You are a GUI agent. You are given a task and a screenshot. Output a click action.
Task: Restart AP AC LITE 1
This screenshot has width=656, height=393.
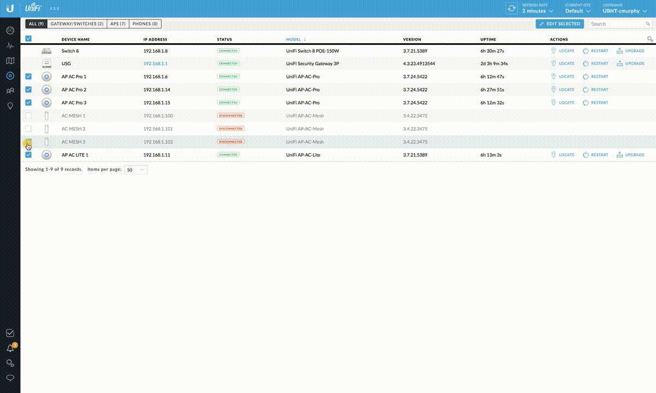tap(595, 155)
